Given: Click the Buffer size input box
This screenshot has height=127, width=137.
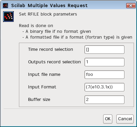Looking at the screenshot, I should tap(105, 100).
